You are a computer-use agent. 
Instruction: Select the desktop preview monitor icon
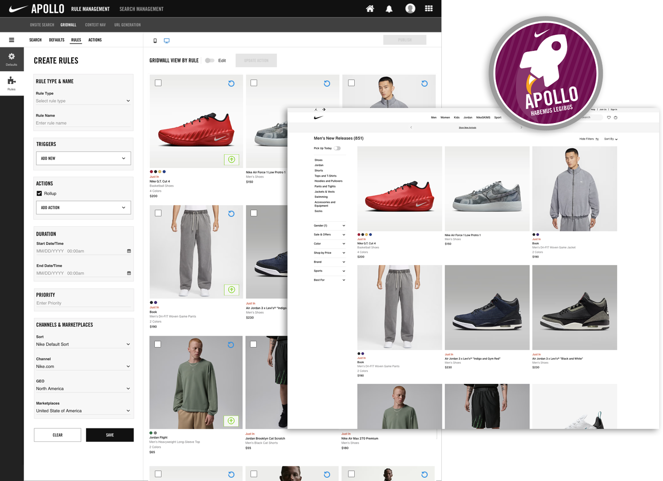(166, 41)
